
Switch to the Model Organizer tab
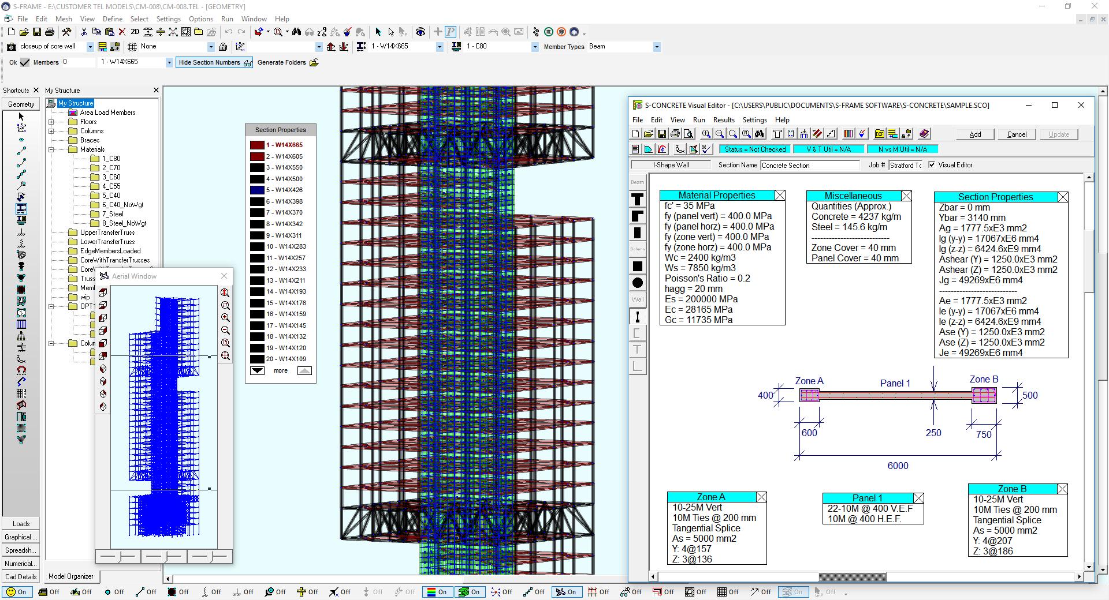(71, 577)
